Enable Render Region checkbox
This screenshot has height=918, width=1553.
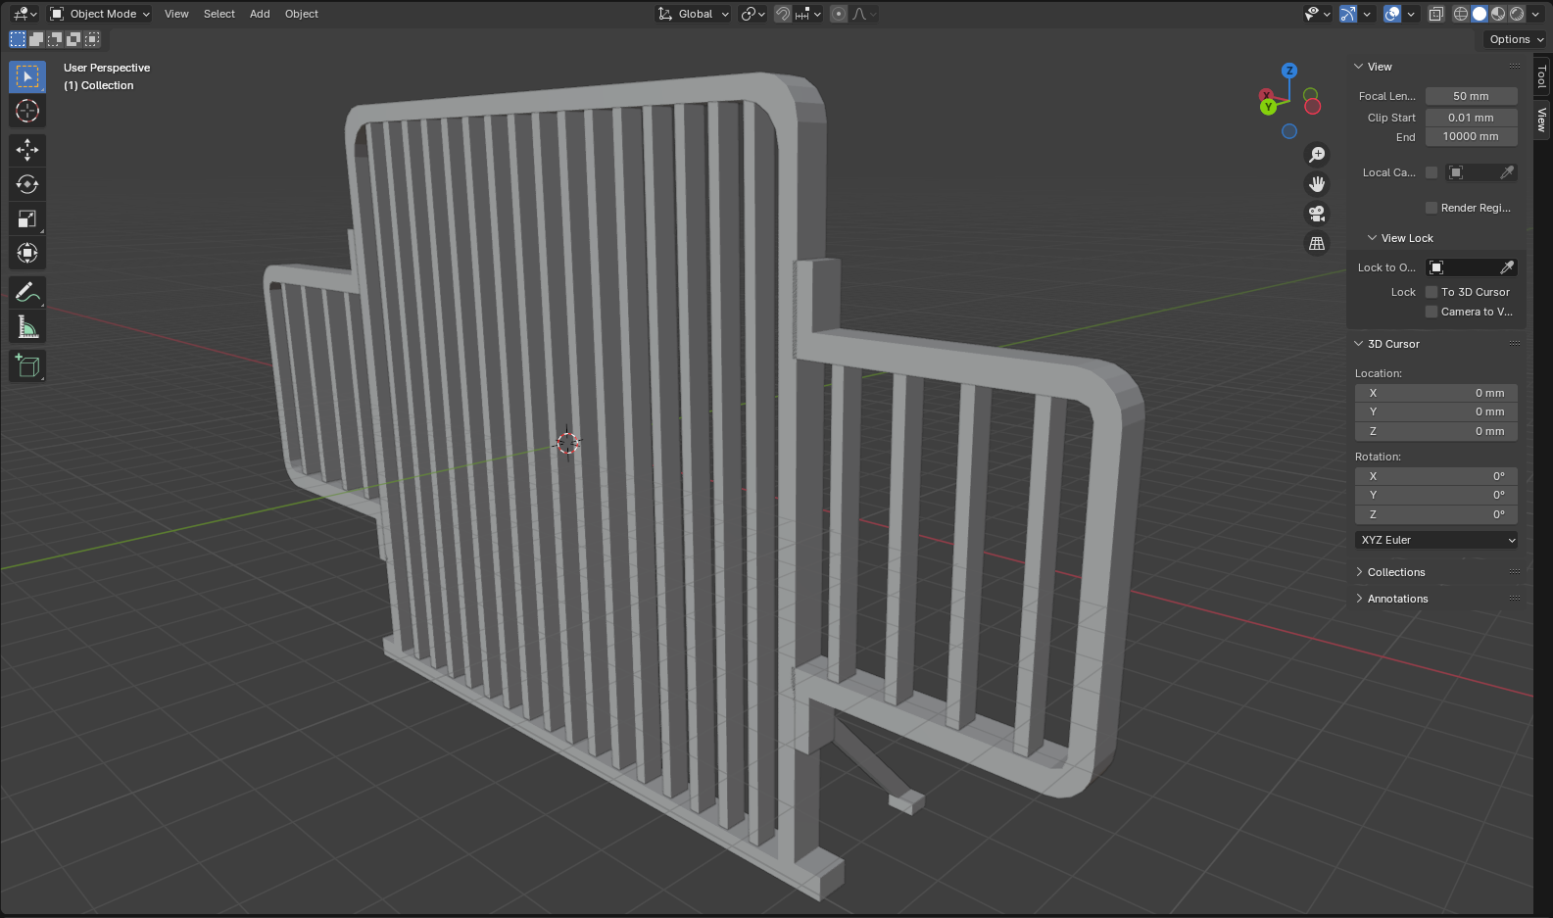pyautogui.click(x=1432, y=208)
